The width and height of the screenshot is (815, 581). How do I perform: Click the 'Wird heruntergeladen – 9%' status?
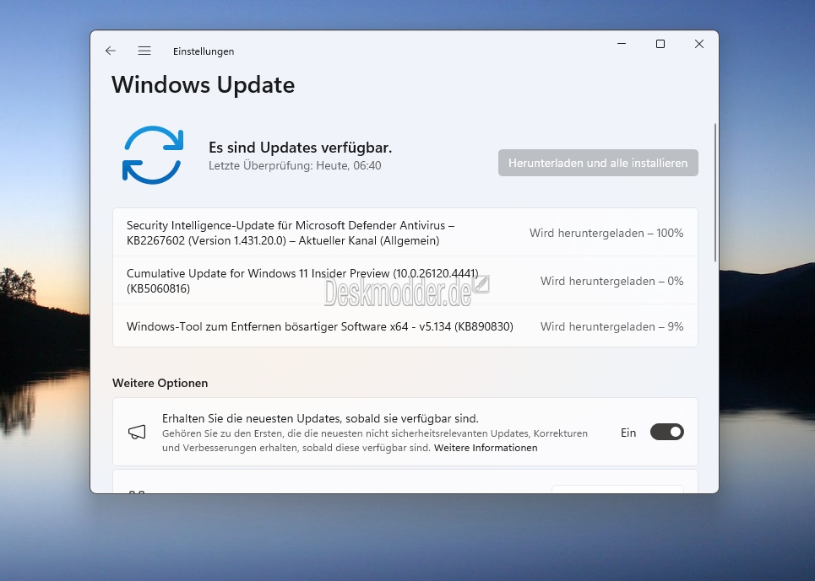click(611, 327)
